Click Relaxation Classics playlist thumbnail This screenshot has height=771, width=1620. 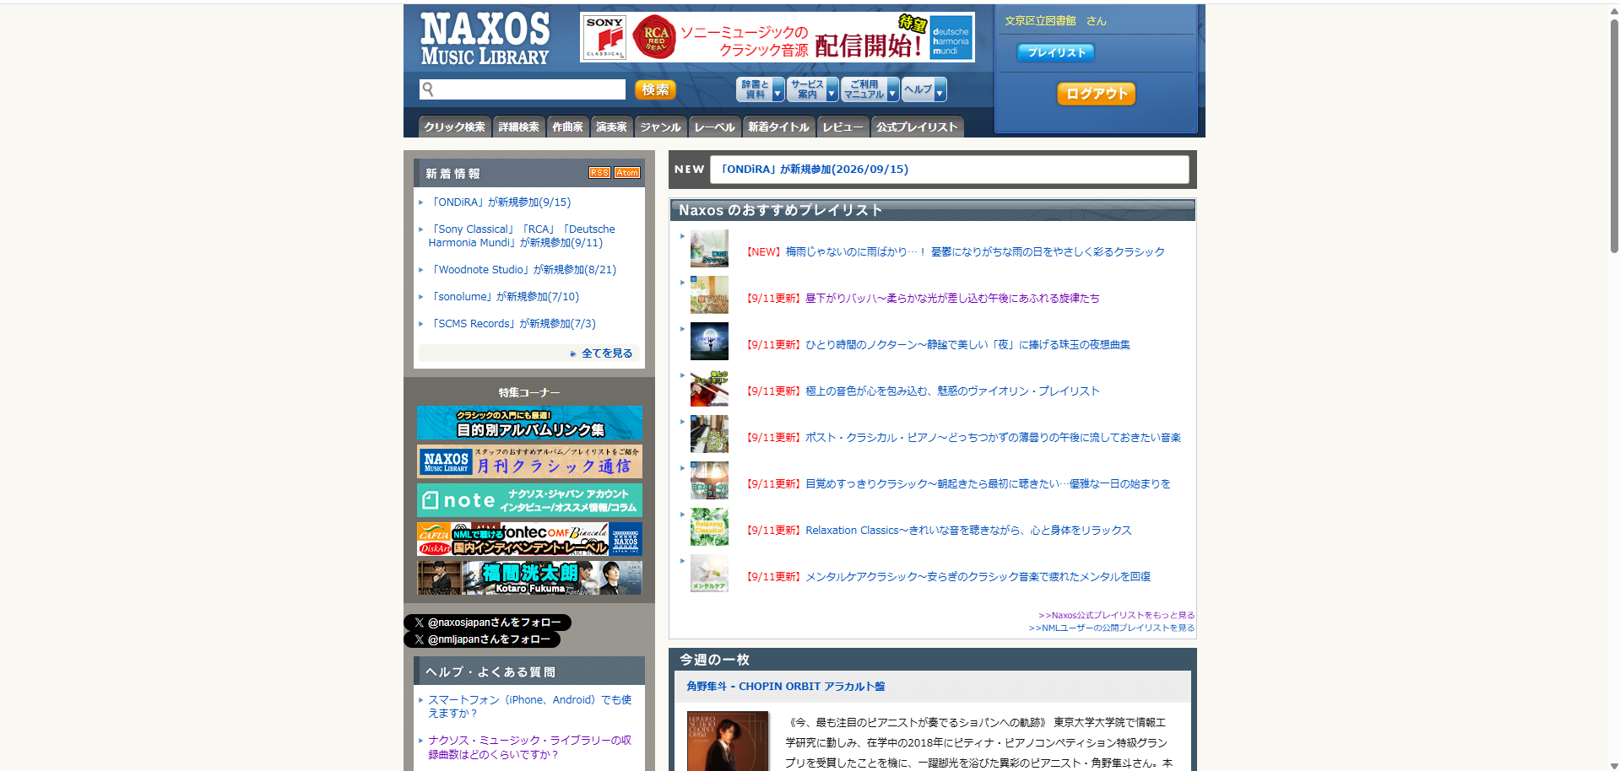(x=709, y=527)
